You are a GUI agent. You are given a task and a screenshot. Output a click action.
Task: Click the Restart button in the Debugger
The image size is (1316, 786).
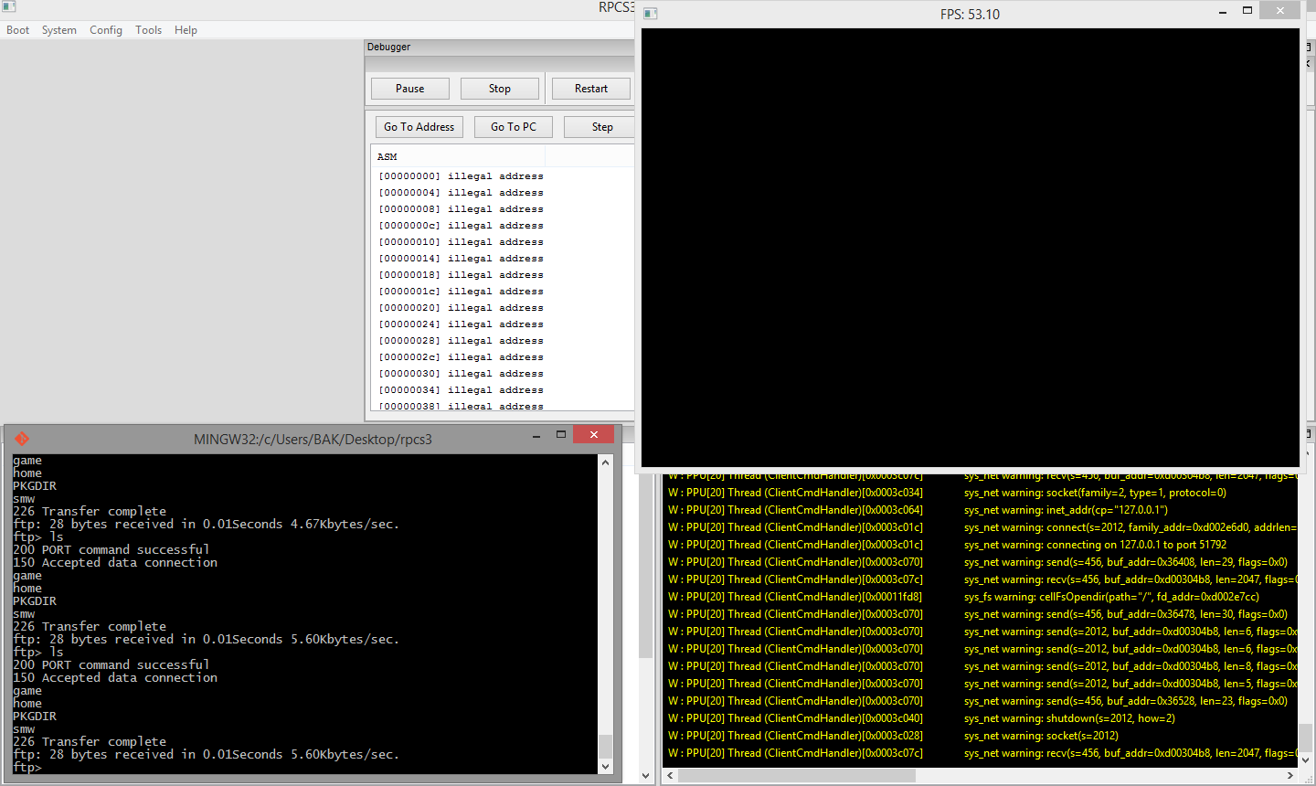tap(590, 89)
